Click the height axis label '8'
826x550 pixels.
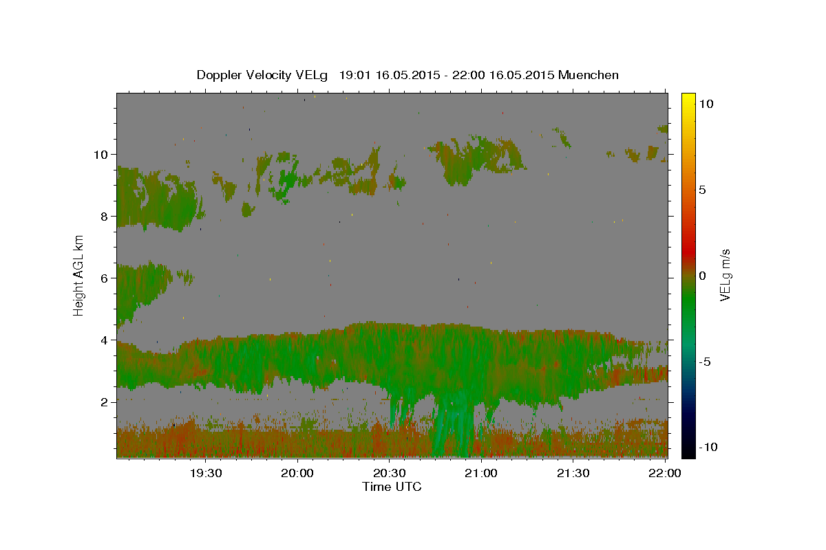tap(105, 217)
